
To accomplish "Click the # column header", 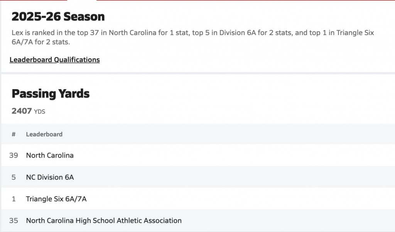I will pyautogui.click(x=14, y=134).
